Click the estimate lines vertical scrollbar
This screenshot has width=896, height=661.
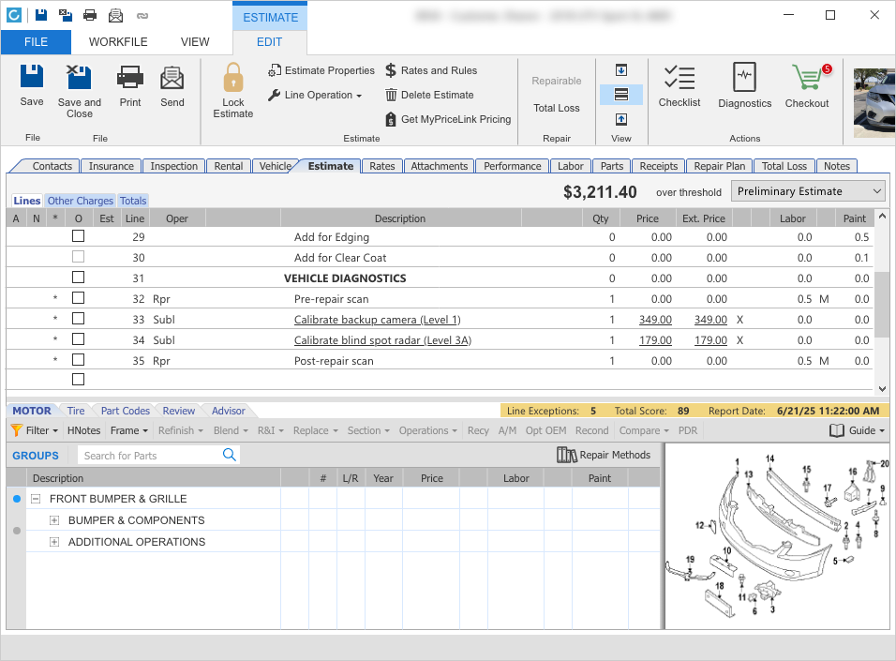tap(882, 303)
